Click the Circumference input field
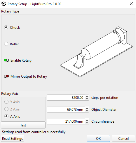 66,121
